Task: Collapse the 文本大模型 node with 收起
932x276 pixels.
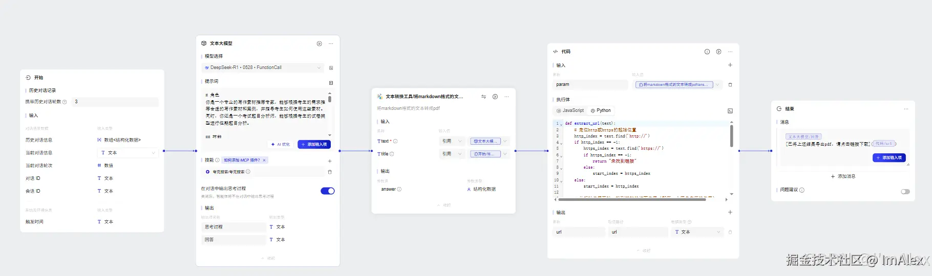Action: [x=268, y=258]
